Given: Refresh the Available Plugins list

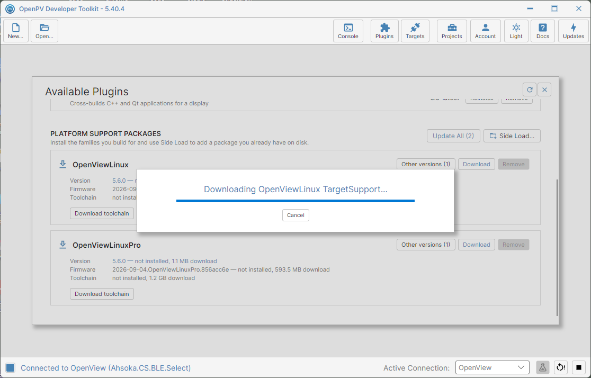Looking at the screenshot, I should coord(530,89).
